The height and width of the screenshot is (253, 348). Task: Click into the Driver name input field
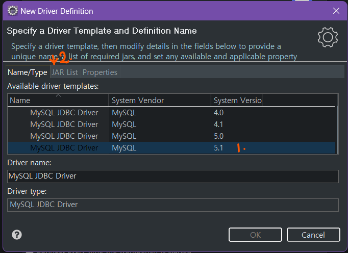tap(173, 176)
